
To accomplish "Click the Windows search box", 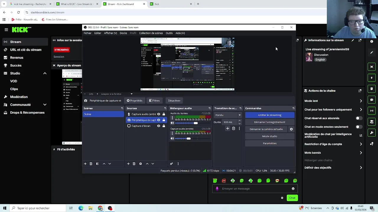I will pyautogui.click(x=38, y=208).
